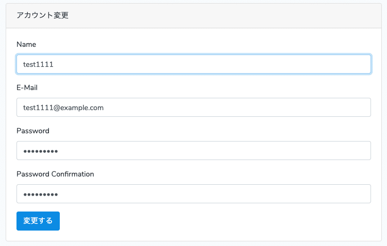Click the Password field label
Screen dimensions: 387x246
tap(33, 131)
